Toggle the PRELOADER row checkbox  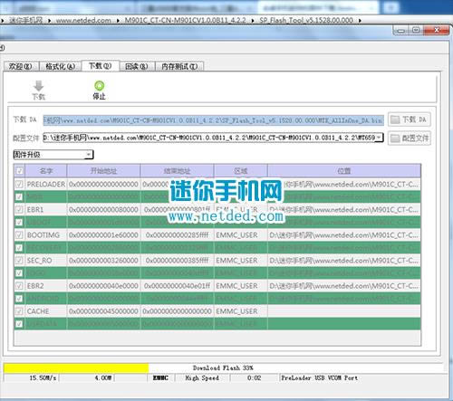(19, 184)
